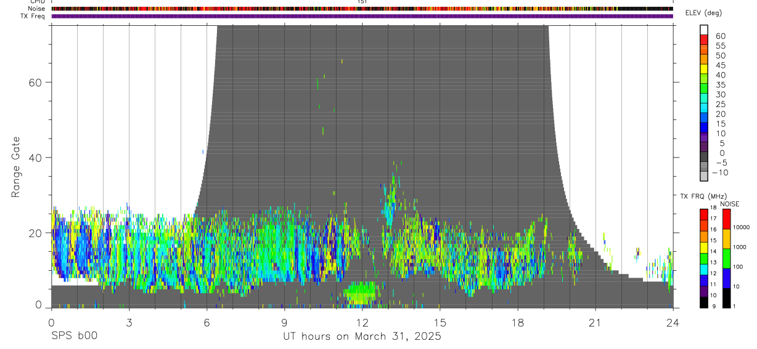Pick the red top cell of TX FRQ bar

click(703, 214)
